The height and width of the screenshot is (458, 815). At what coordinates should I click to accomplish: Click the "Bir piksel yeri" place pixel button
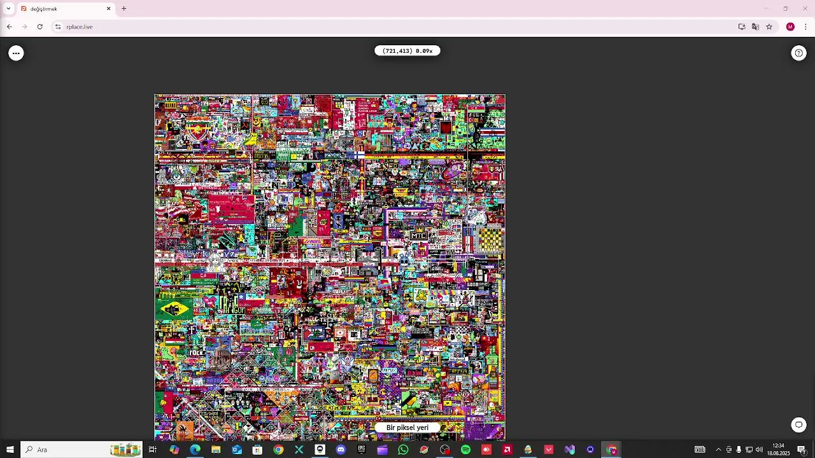point(407,427)
